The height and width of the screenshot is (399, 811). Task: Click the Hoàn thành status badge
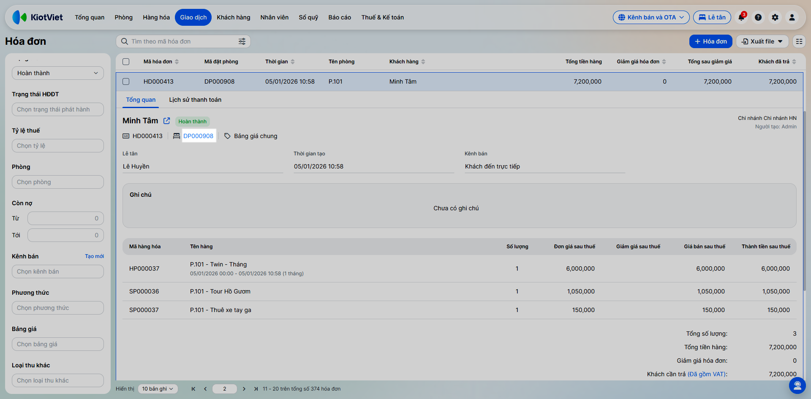pyautogui.click(x=193, y=122)
